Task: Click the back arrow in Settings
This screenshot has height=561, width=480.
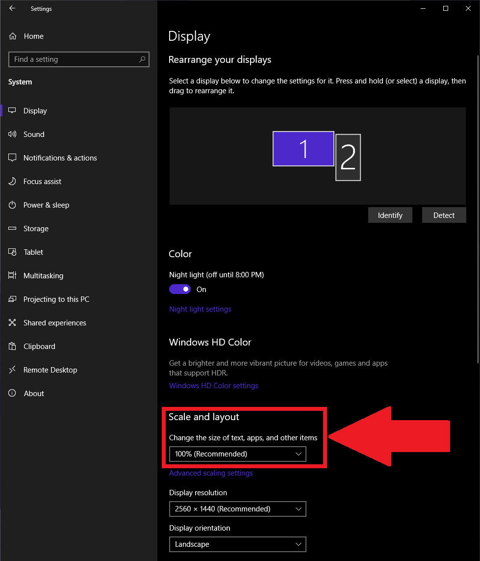Action: point(12,8)
